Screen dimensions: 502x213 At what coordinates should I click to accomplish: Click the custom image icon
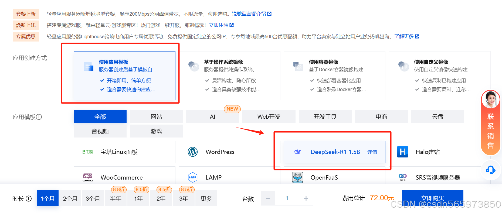403,66
